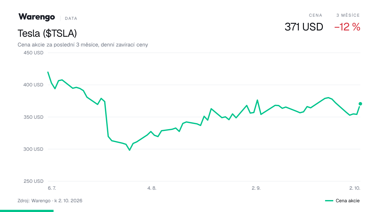Click the 3 MĚSÍCE period header

point(348,15)
